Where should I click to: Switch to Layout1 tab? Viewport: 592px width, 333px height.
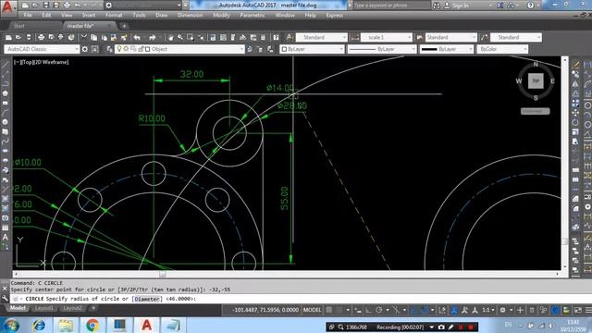coord(43,308)
